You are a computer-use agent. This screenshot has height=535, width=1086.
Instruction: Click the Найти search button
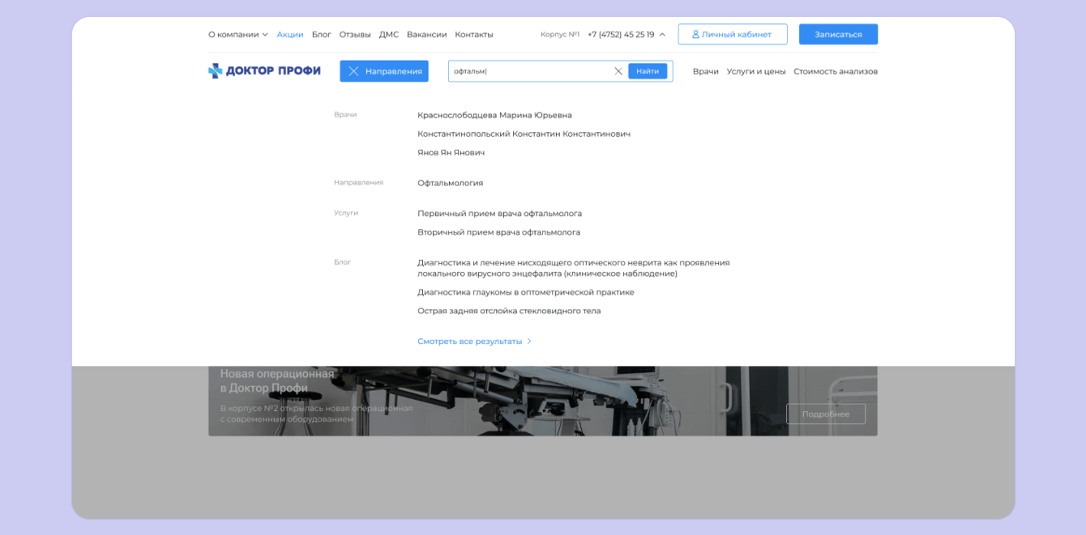(648, 71)
